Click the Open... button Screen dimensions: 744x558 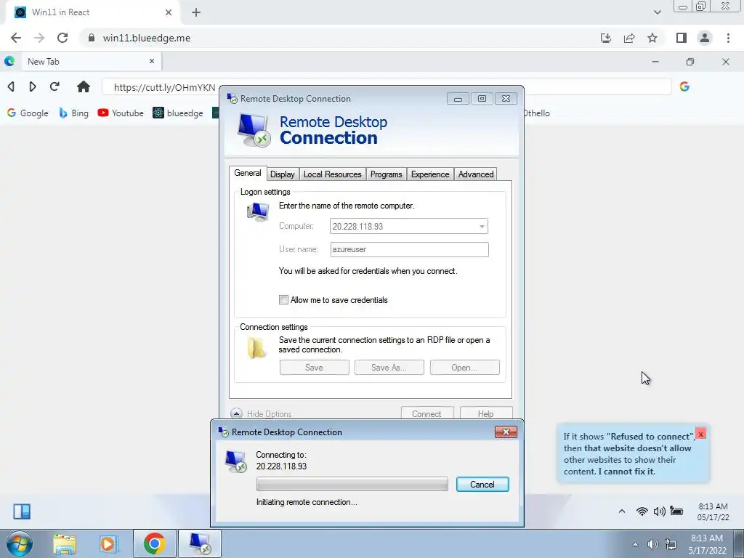point(464,367)
